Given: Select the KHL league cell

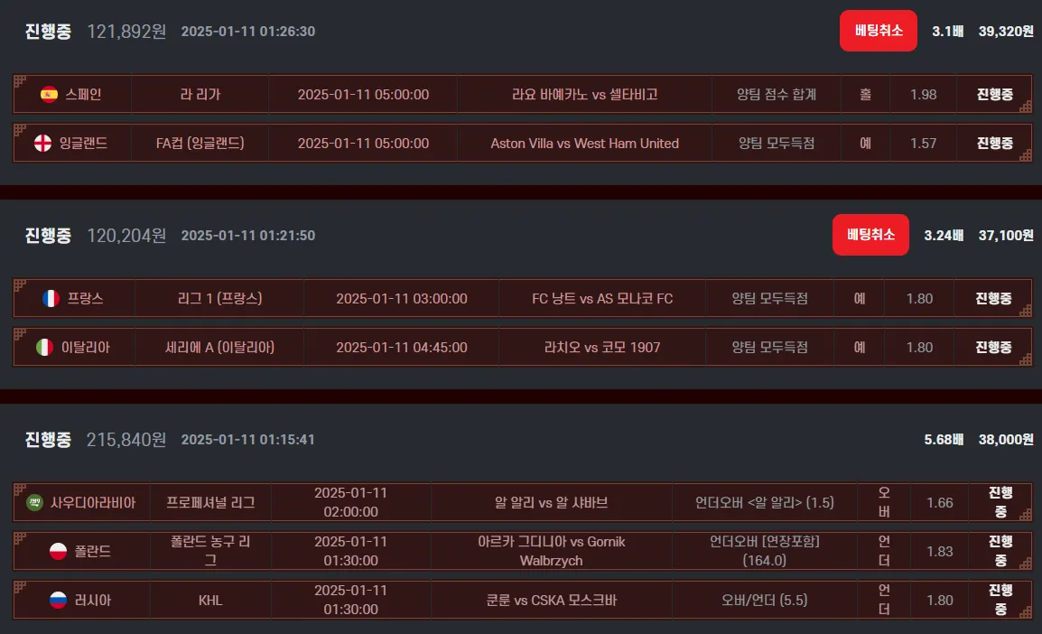Looking at the screenshot, I should 210,600.
